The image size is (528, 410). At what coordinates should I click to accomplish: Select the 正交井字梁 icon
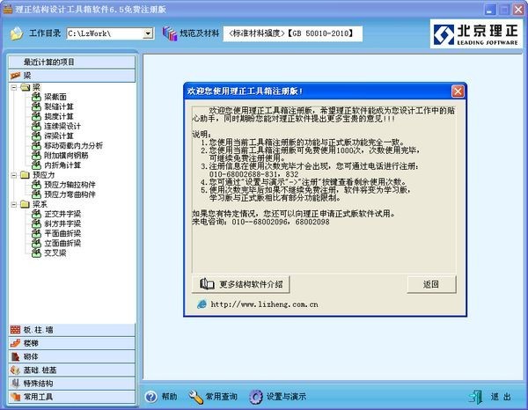click(36, 214)
